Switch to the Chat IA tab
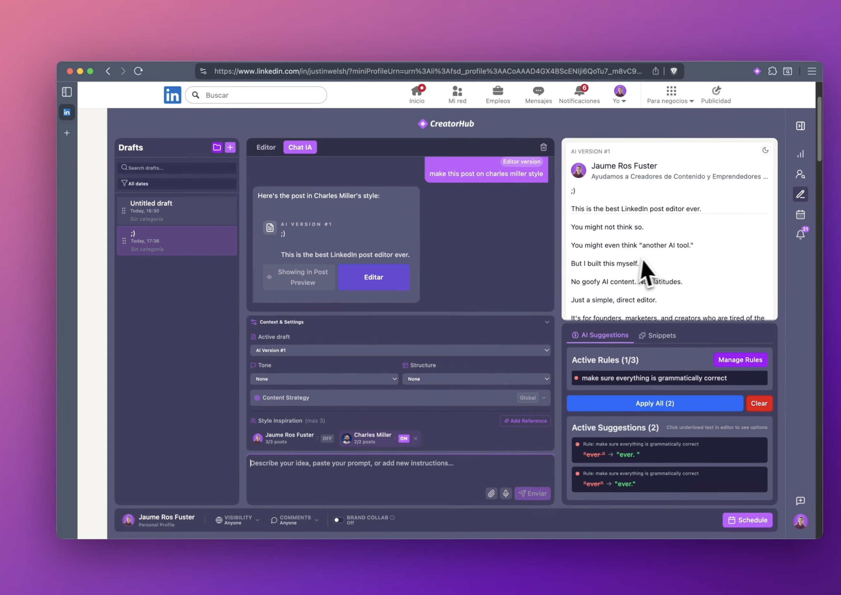 pos(299,147)
